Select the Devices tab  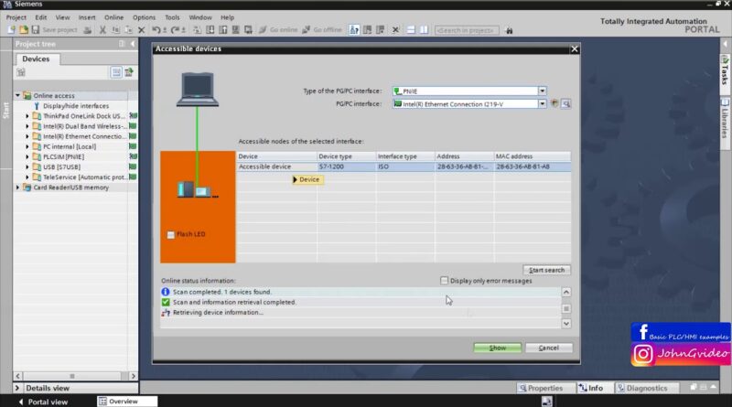[36, 59]
